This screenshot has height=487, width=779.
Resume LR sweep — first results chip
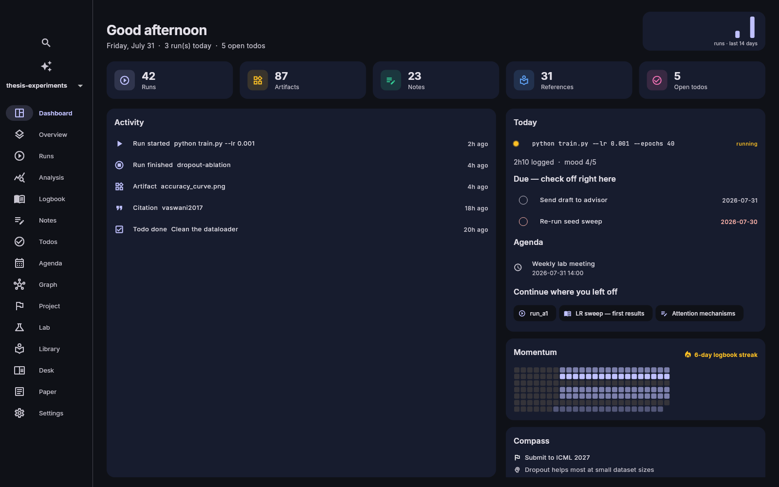pyautogui.click(x=606, y=313)
